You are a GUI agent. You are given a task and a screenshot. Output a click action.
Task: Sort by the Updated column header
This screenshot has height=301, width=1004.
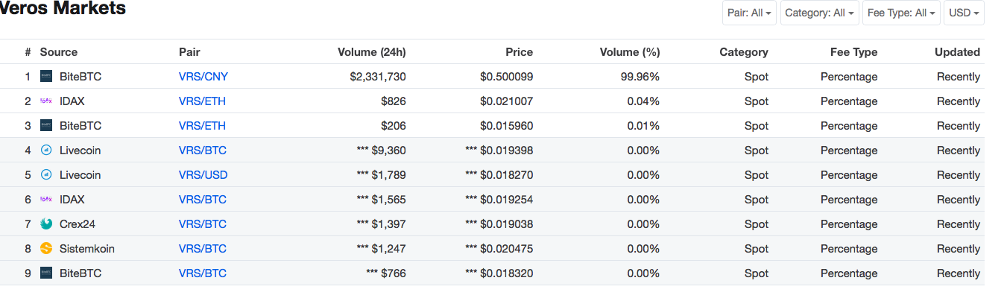coord(957,52)
